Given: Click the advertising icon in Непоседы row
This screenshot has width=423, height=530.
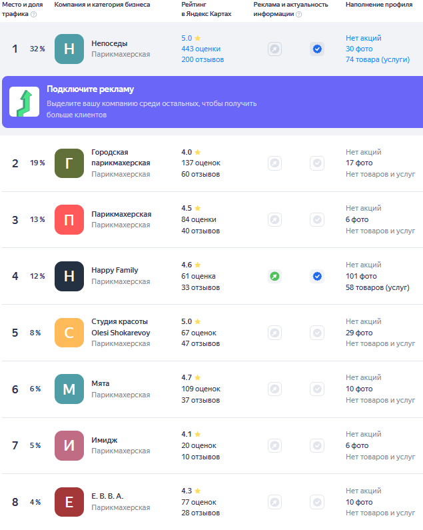Looking at the screenshot, I should 274,49.
